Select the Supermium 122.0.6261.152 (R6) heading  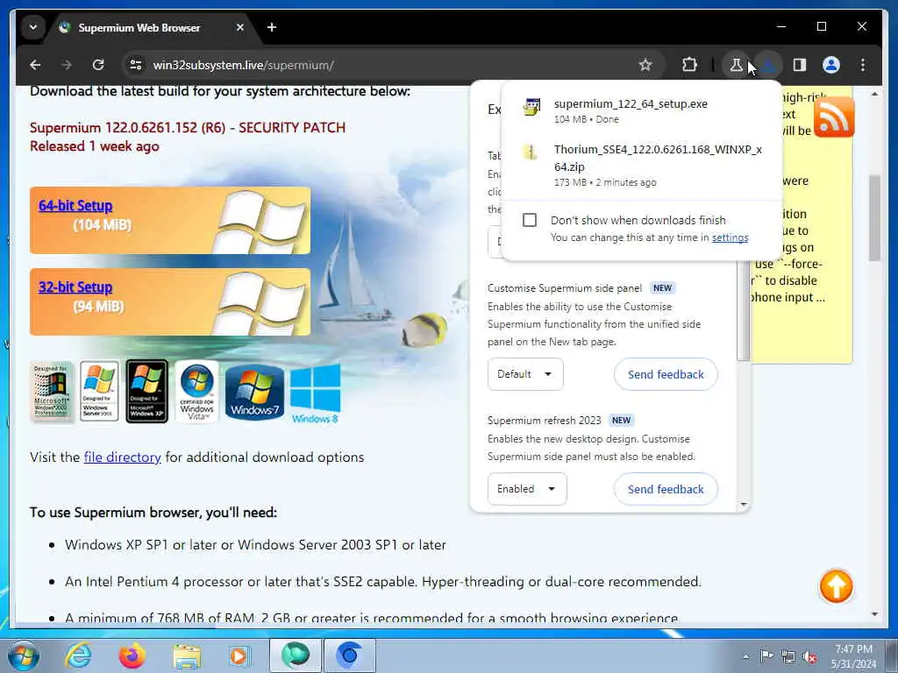(x=188, y=128)
